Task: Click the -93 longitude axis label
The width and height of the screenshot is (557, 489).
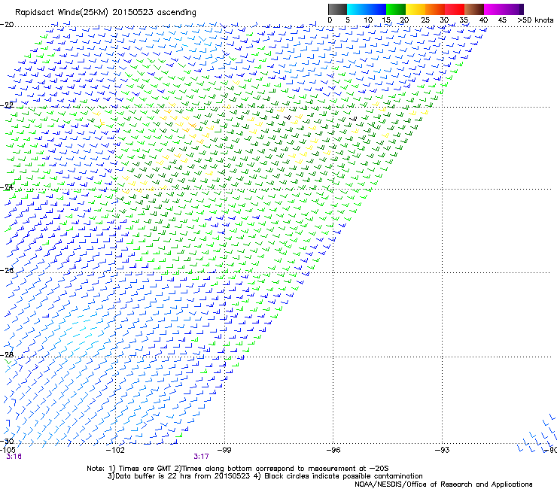Action: click(443, 450)
